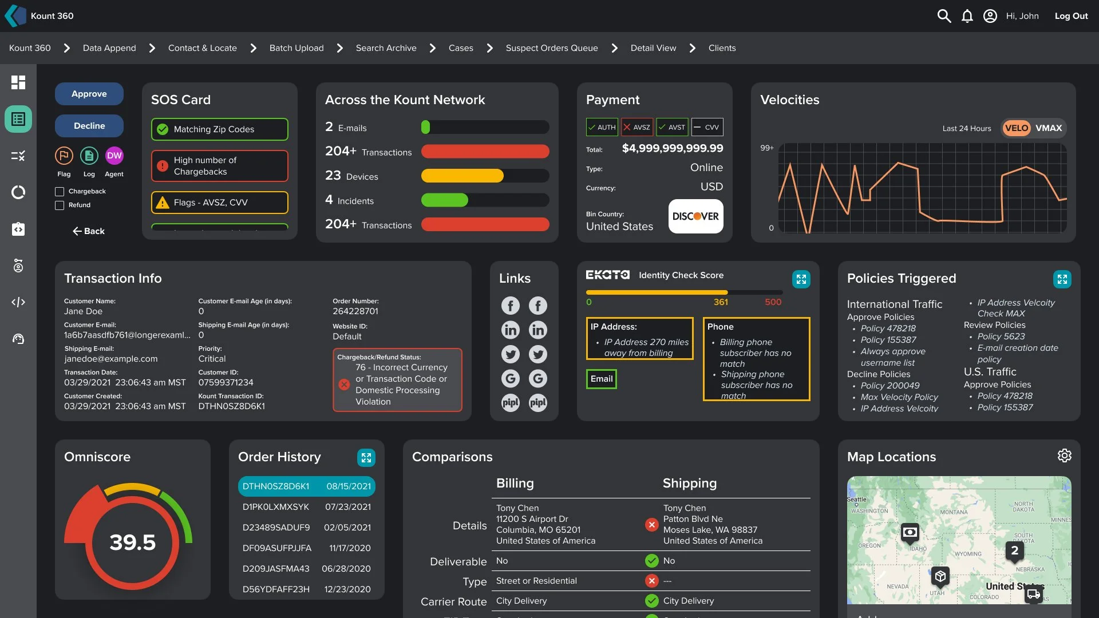
Task: Select the Matching Zip Codes card
Action: point(220,129)
